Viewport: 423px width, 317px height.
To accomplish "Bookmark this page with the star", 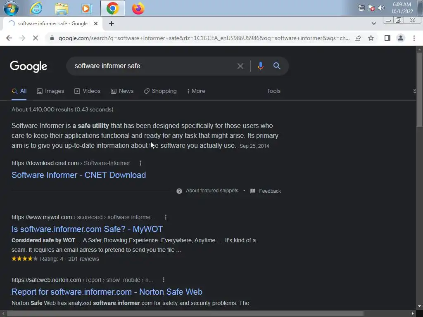I will [x=371, y=38].
